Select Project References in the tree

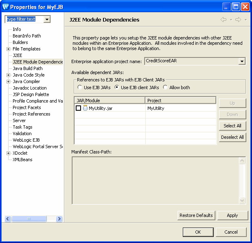31,114
